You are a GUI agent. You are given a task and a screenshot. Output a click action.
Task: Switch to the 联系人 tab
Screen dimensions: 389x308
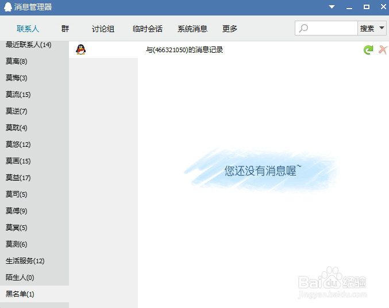click(x=28, y=29)
